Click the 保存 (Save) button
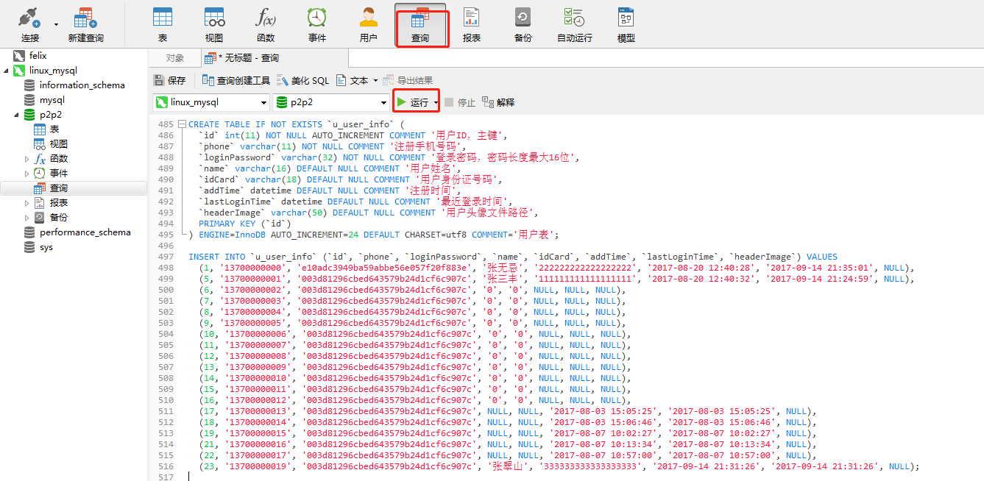This screenshot has width=984, height=481. coord(169,80)
